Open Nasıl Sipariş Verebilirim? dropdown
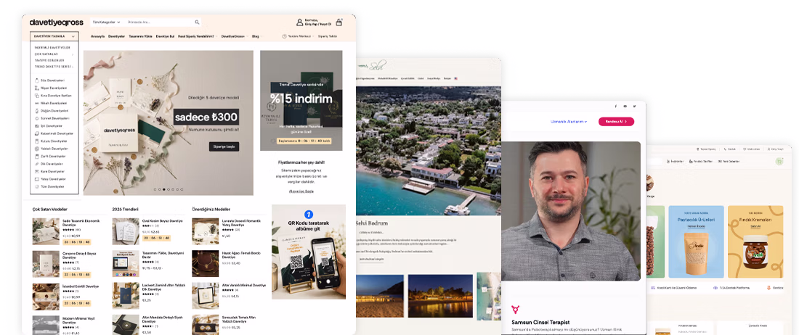 (x=197, y=36)
